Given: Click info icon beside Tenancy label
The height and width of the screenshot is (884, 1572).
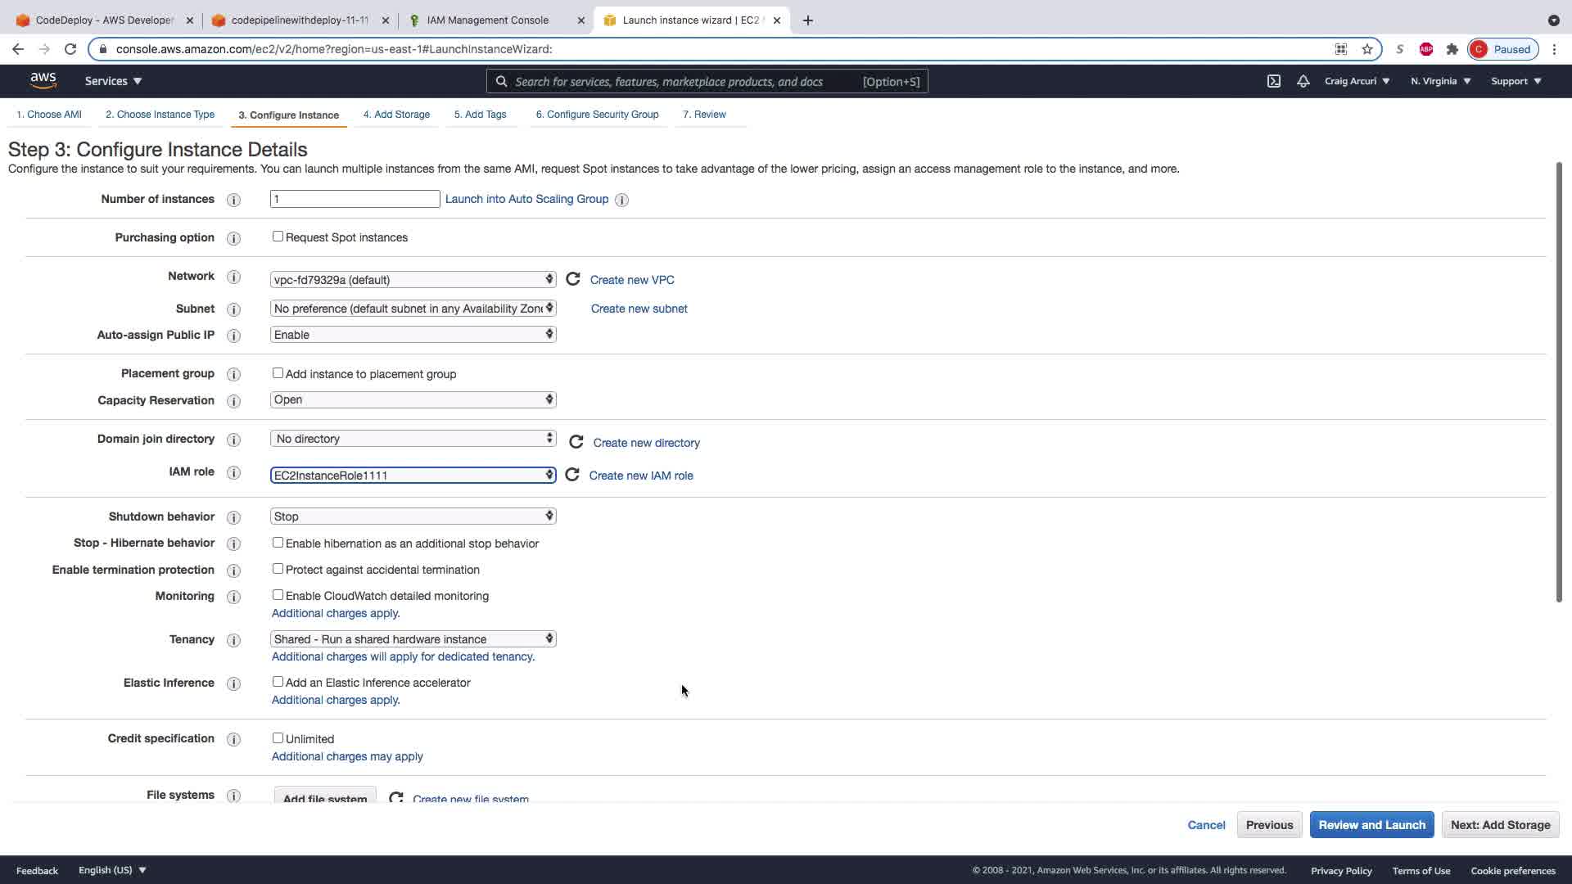Looking at the screenshot, I should 233,640.
